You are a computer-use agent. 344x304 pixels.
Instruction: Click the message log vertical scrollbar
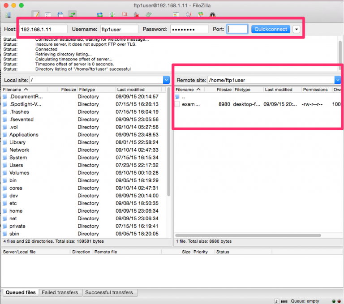[340, 55]
